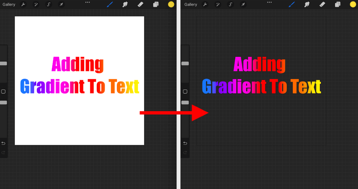Select the Eraser tool in left screenshot

[140, 4]
